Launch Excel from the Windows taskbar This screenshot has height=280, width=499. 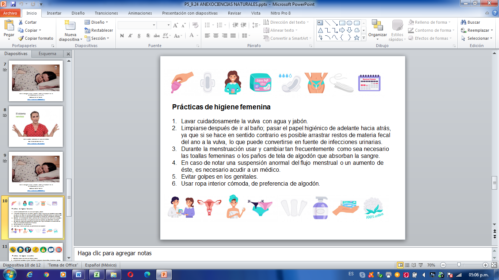pos(97,274)
